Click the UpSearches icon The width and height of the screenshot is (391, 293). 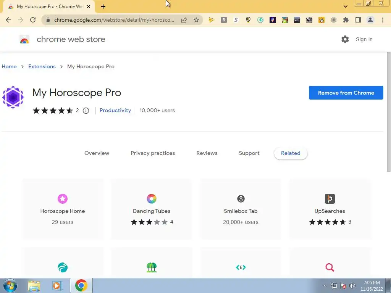[330, 198]
